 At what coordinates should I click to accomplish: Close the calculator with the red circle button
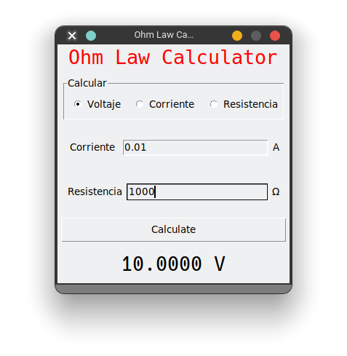coord(275,36)
